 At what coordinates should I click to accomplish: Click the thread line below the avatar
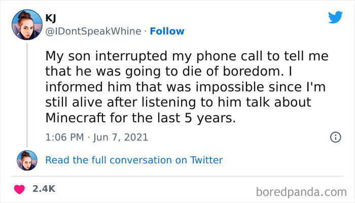(x=27, y=91)
